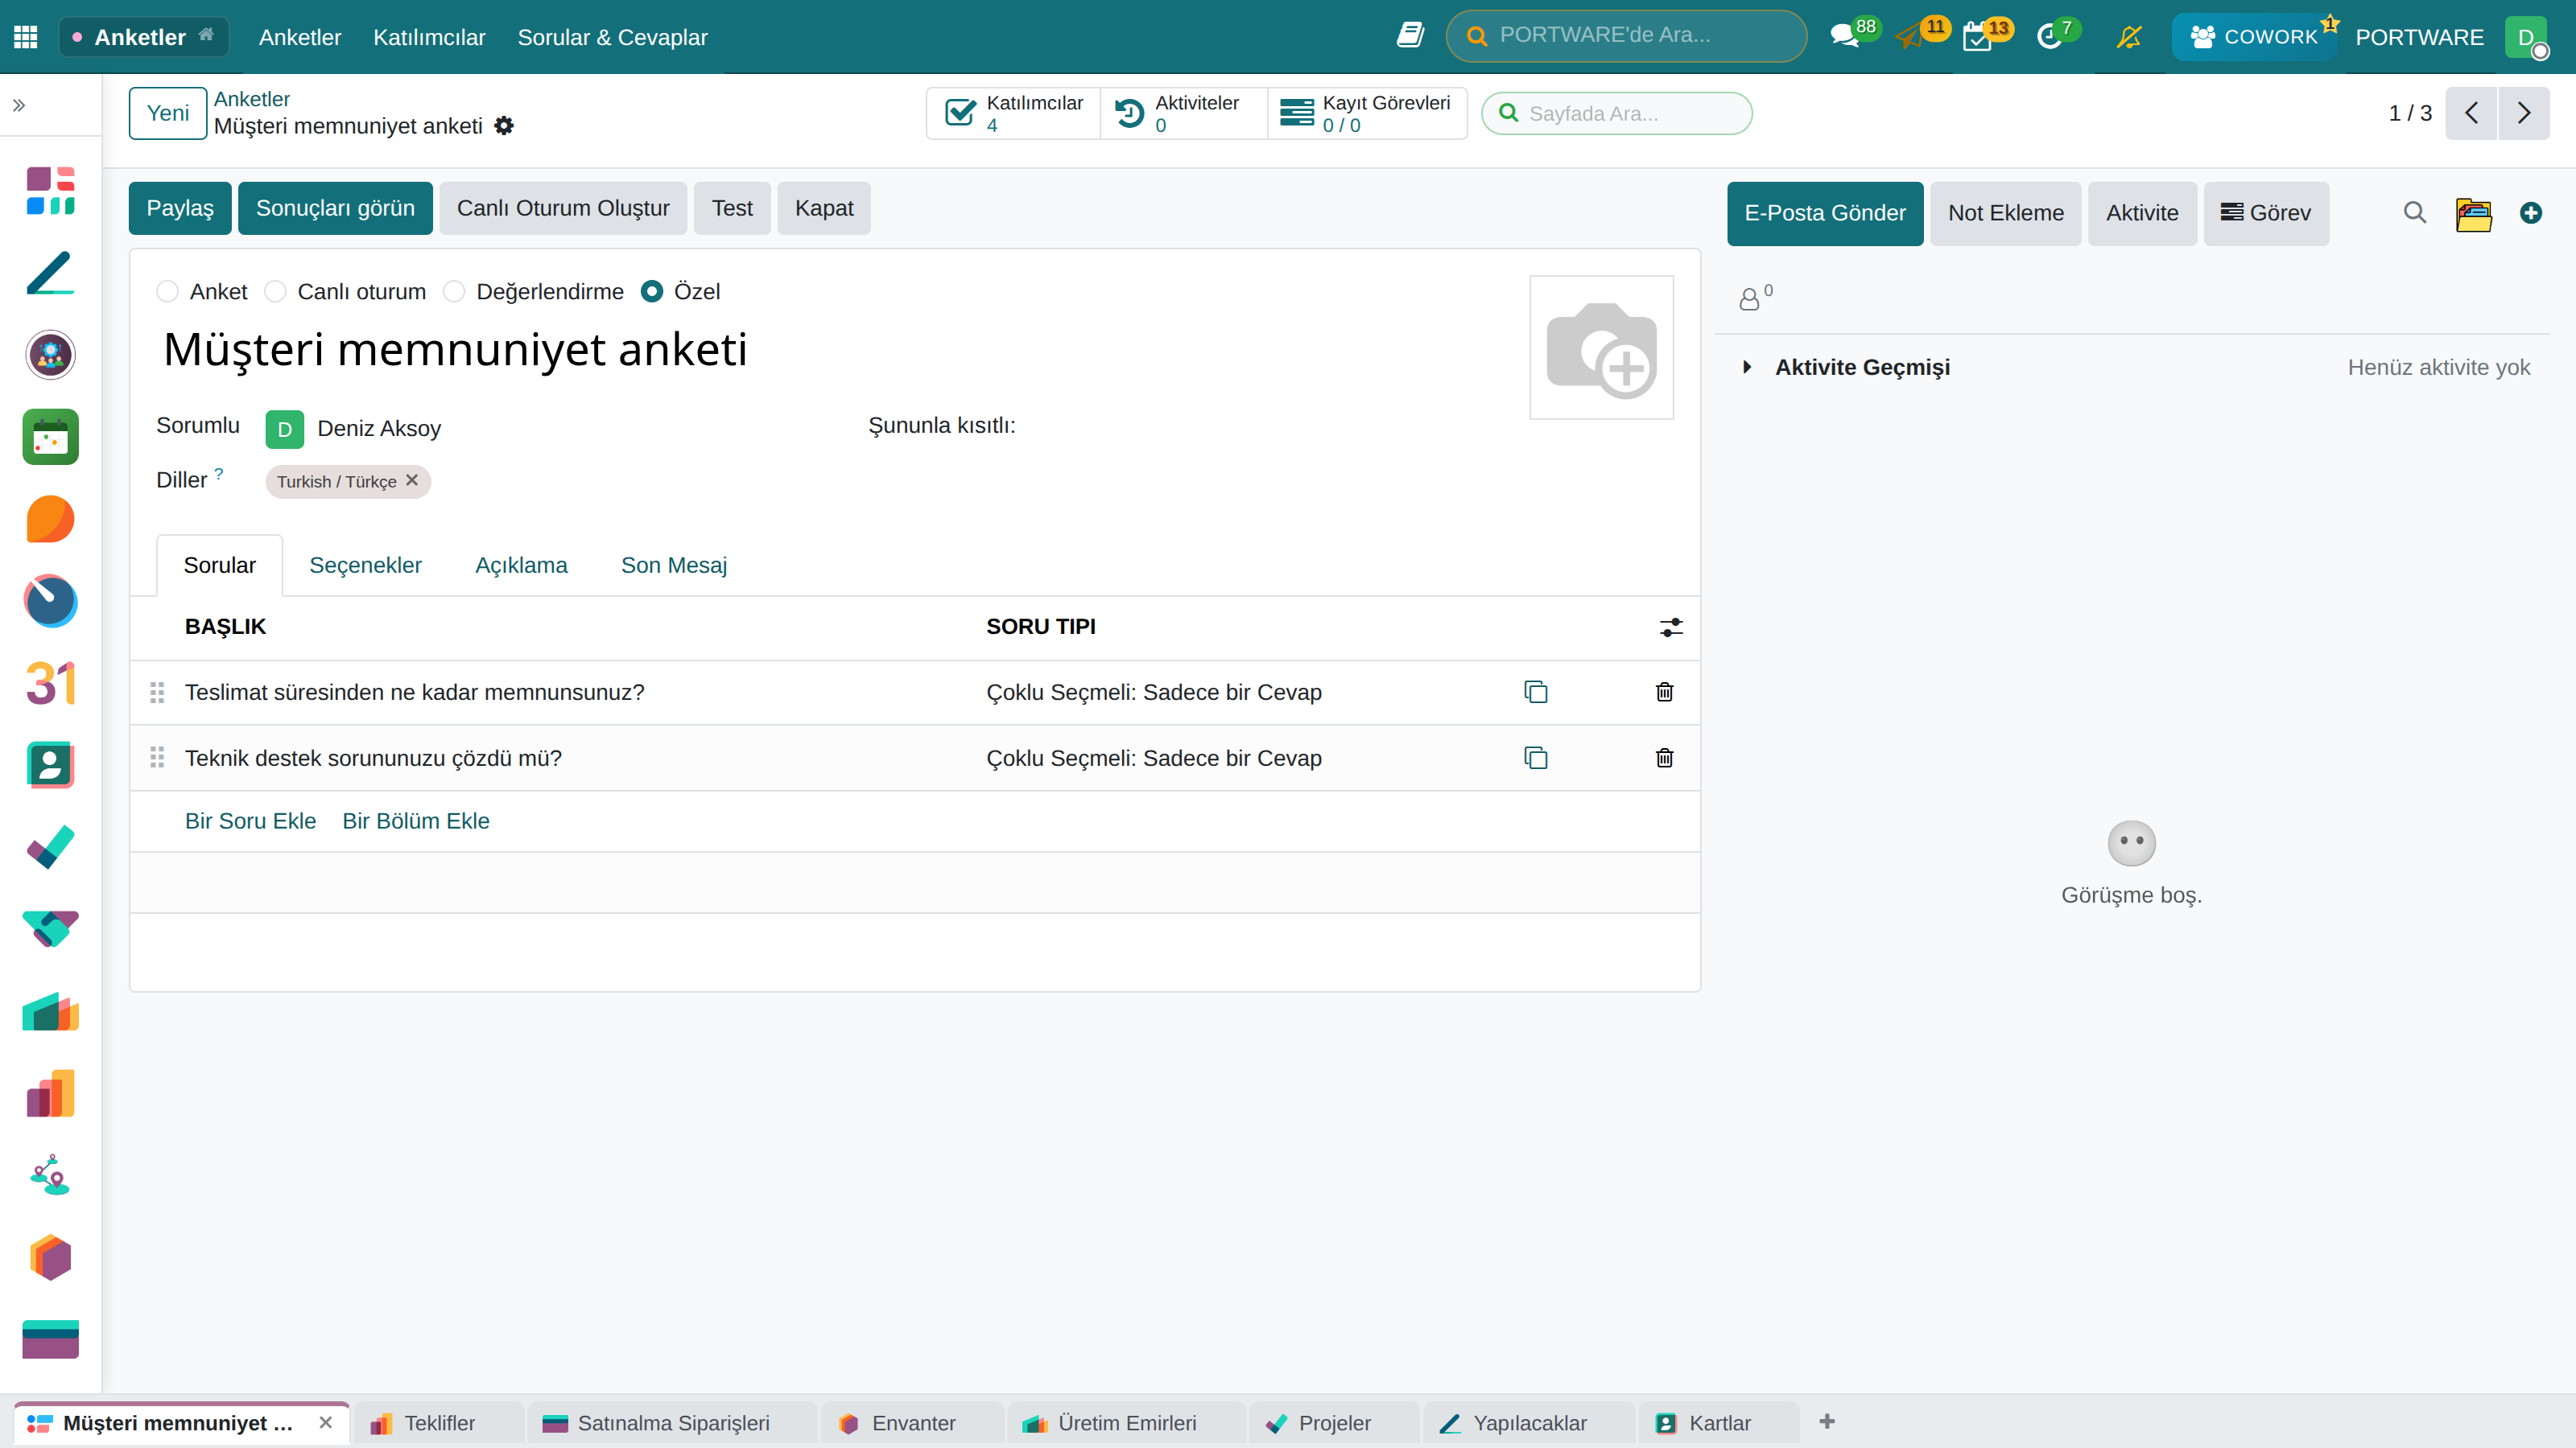2576x1448 pixels.
Task: Click the muted notifications bell icon
Action: click(x=2130, y=37)
